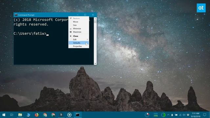
Task: Select Defaults in the context menu
Action: (x=79, y=43)
